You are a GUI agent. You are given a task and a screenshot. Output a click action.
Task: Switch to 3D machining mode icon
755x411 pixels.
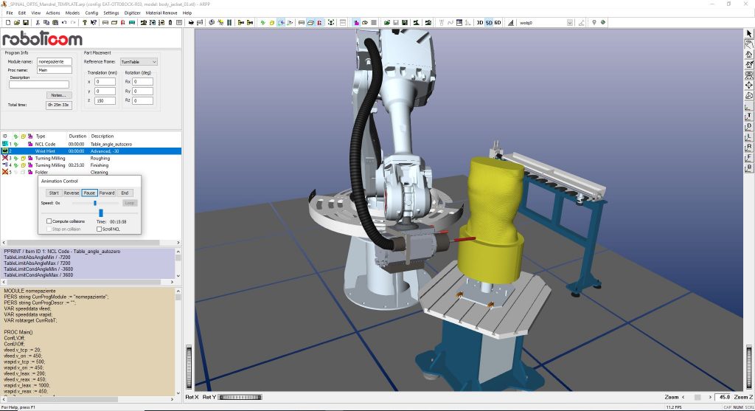(480, 23)
